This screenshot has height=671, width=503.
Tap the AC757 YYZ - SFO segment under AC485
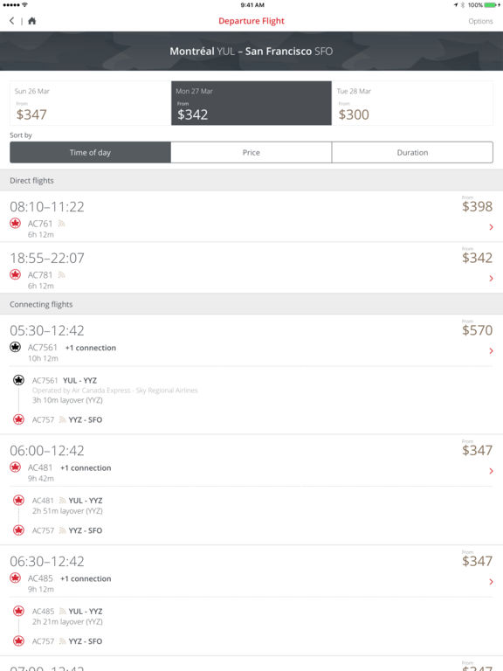[x=67, y=641]
